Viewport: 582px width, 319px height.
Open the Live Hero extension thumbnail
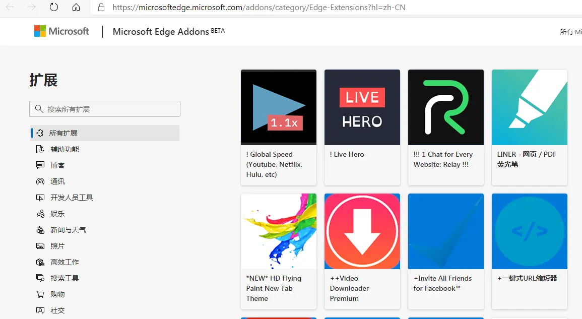362,107
